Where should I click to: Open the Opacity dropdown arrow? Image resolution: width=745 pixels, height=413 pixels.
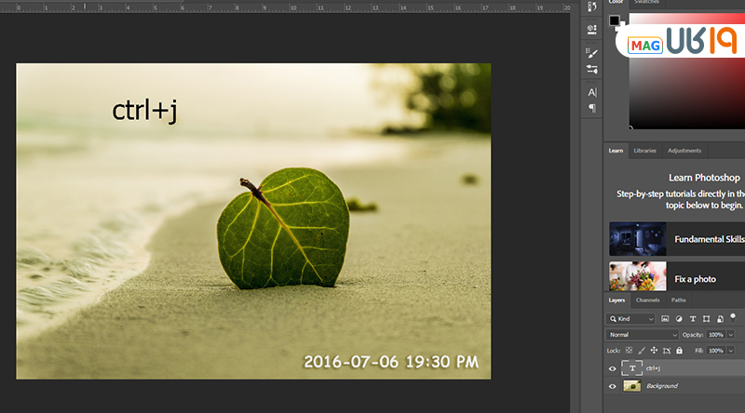click(731, 334)
